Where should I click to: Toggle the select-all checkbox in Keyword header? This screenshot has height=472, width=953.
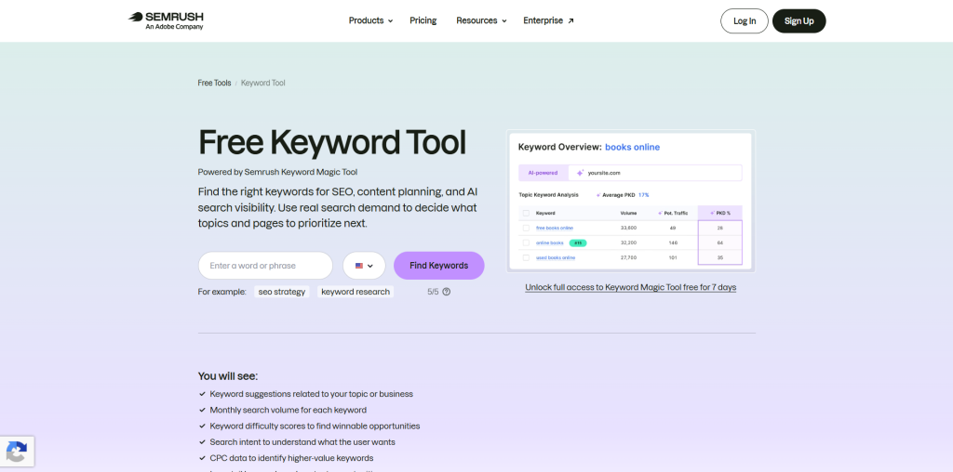click(x=526, y=214)
